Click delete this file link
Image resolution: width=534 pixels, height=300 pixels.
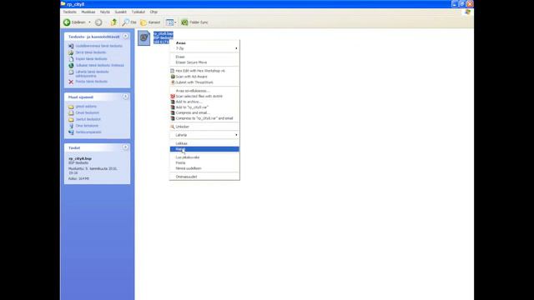[x=91, y=82]
